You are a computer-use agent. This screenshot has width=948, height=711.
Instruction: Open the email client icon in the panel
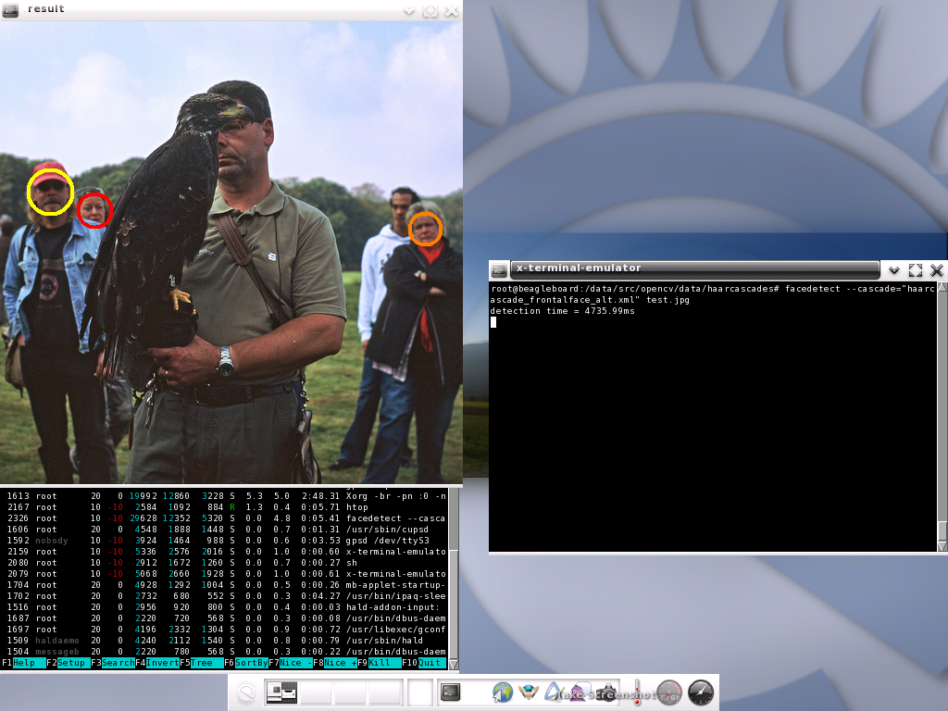pyautogui.click(x=529, y=692)
